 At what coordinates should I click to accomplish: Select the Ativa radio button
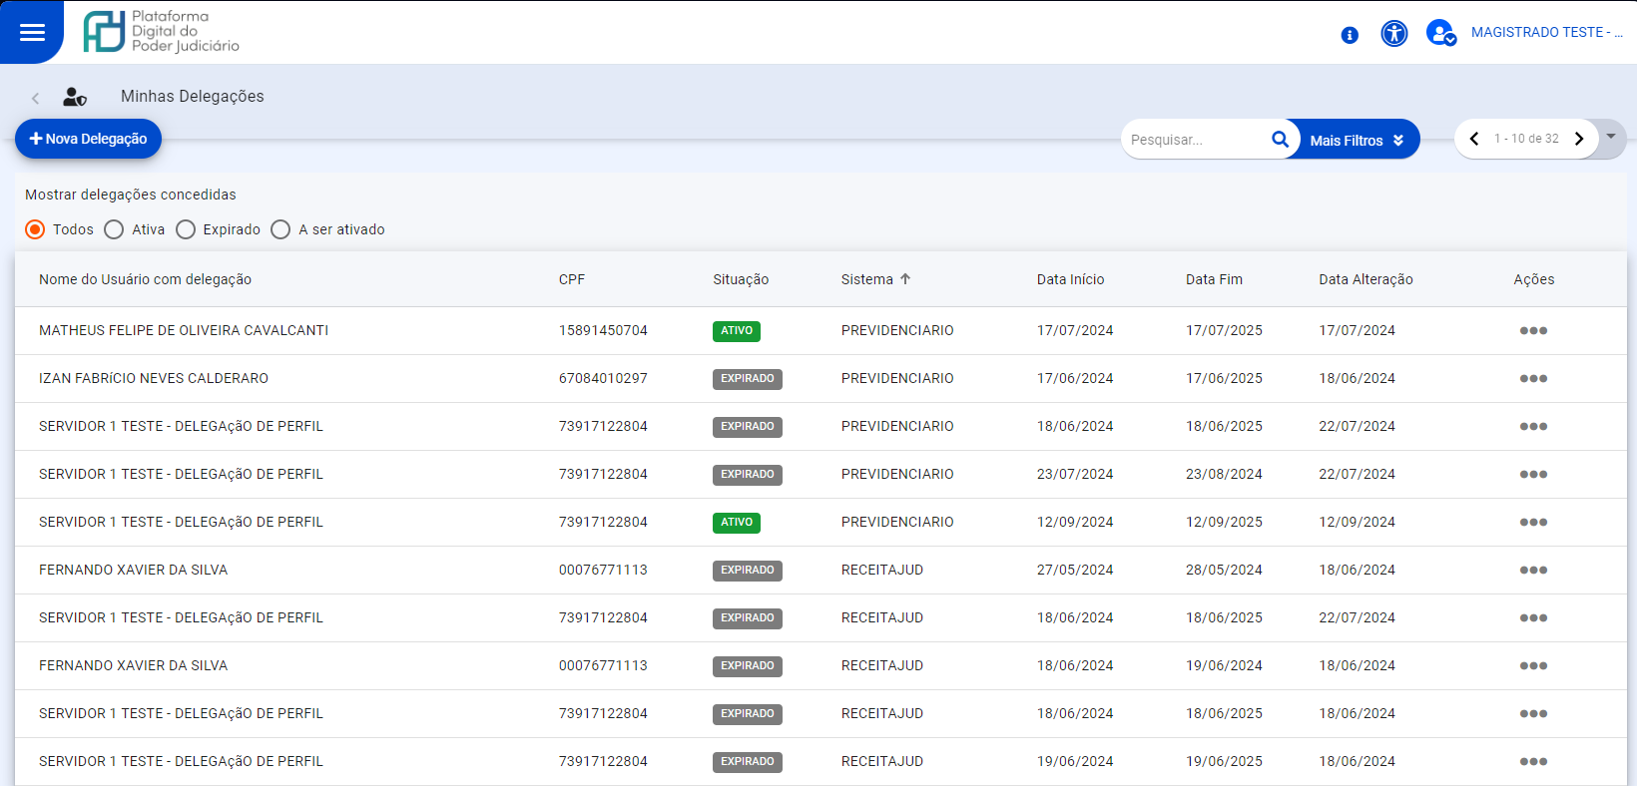(x=115, y=229)
